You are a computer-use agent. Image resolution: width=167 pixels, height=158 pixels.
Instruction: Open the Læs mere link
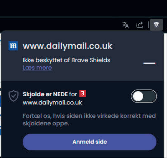click(37, 68)
